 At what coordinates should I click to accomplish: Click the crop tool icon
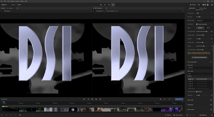tap(164, 99)
